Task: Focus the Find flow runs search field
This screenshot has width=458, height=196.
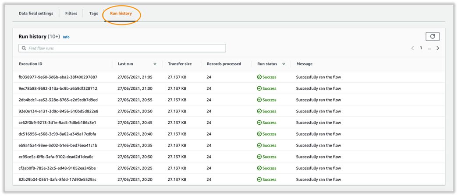Action: pyautogui.click(x=122, y=48)
